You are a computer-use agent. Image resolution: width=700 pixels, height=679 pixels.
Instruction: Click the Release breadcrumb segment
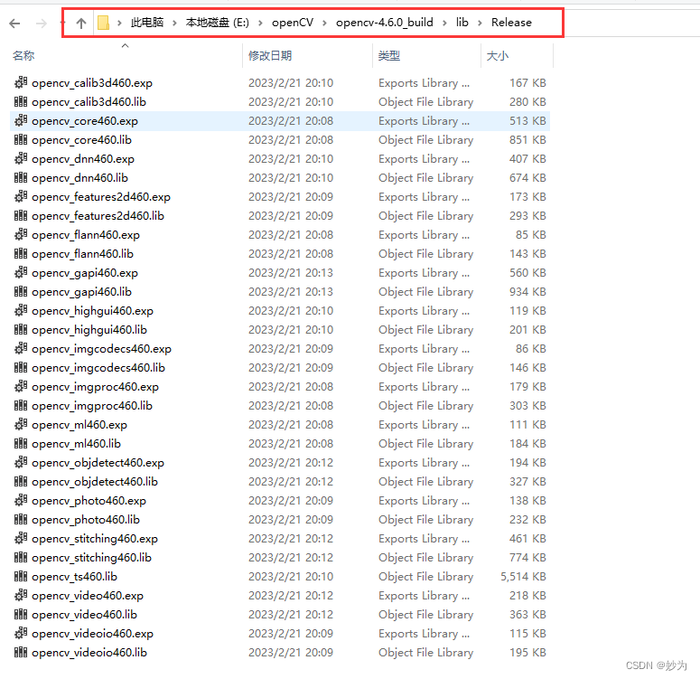[511, 23]
